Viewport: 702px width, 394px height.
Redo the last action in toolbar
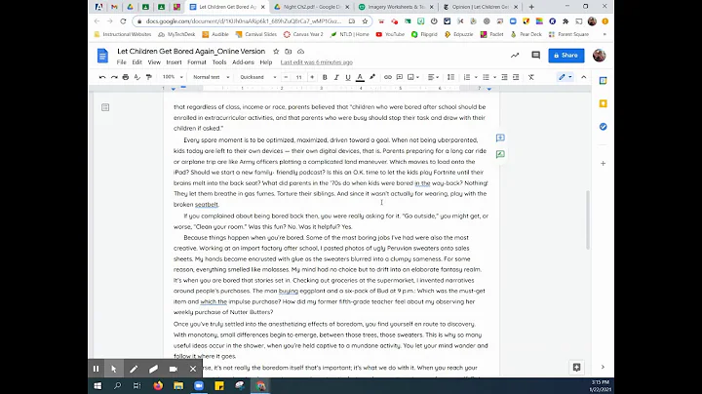pos(114,77)
